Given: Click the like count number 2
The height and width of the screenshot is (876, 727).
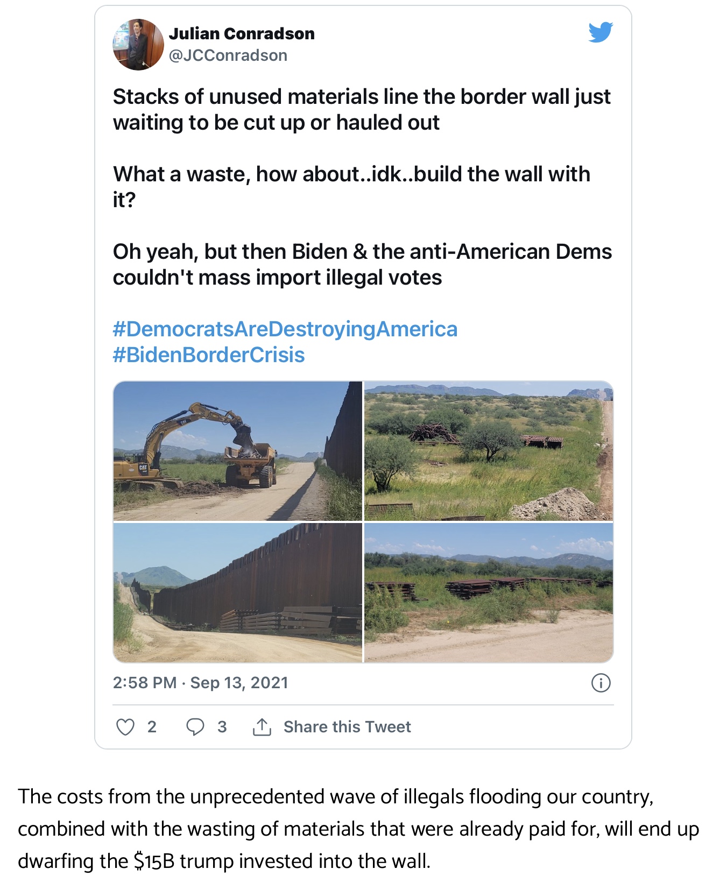Looking at the screenshot, I should [x=152, y=727].
